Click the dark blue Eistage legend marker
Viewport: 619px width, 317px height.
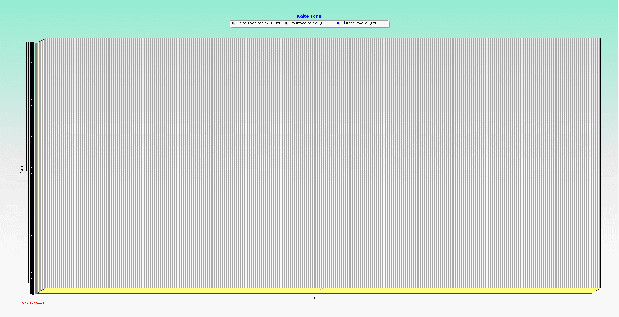coord(338,23)
